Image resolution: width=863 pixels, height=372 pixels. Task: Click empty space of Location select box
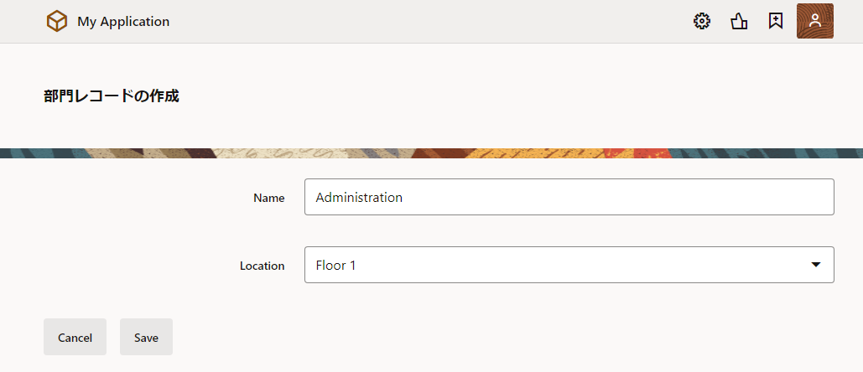pos(587,265)
